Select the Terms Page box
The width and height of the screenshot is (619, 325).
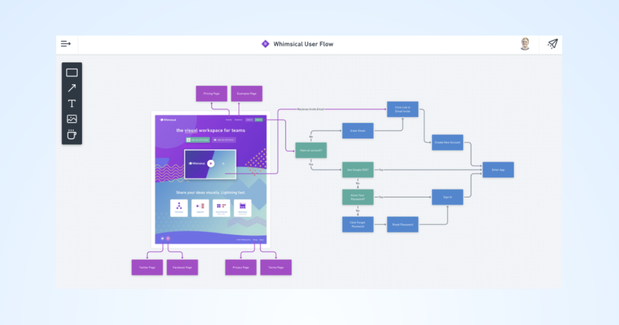[276, 267]
